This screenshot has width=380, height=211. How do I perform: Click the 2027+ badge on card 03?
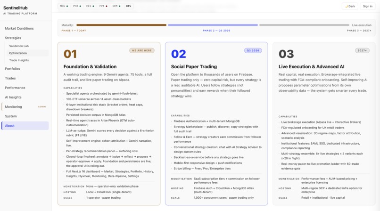[x=362, y=50]
